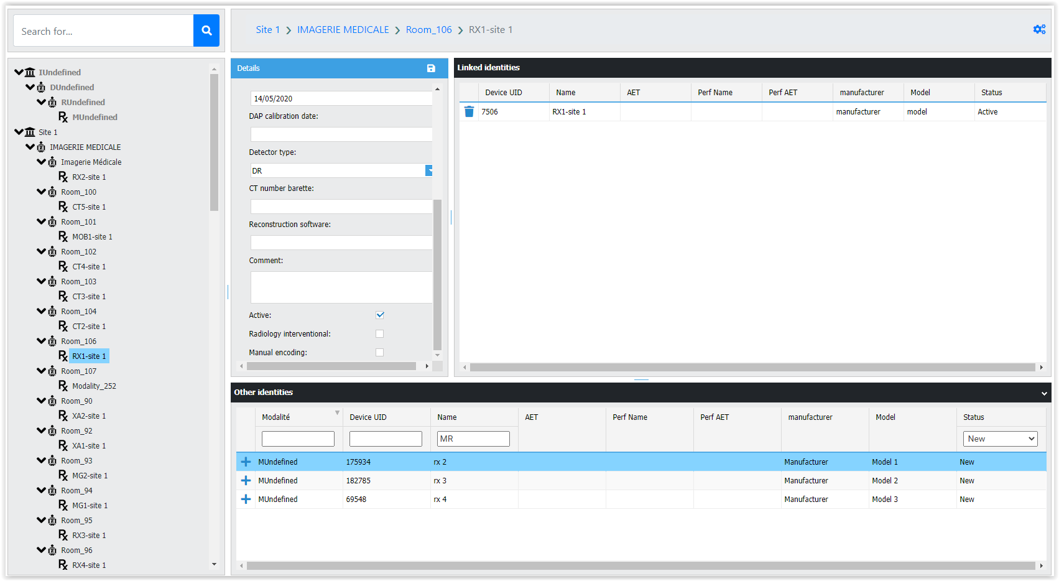Navigate to Room_106 breadcrumb link
The width and height of the screenshot is (1059, 581).
click(428, 30)
